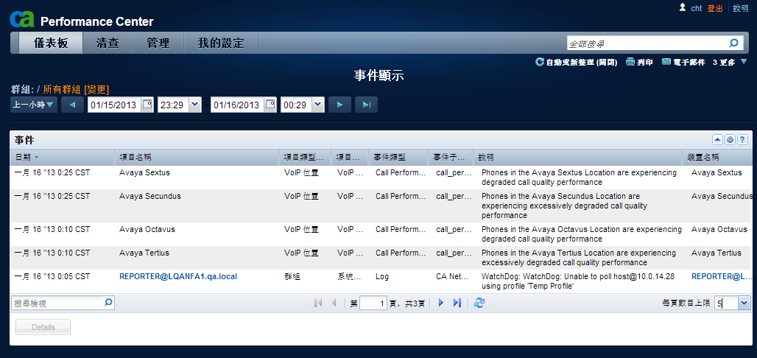Select the Avaya Octavus item name cell
The height and width of the screenshot is (358, 757).
[x=147, y=229]
